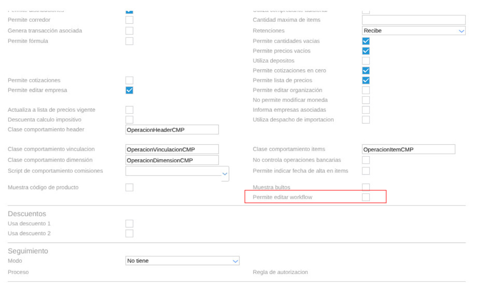Select the Clase comportamiento vinculacion field
The height and width of the screenshot is (283, 487).
click(172, 149)
